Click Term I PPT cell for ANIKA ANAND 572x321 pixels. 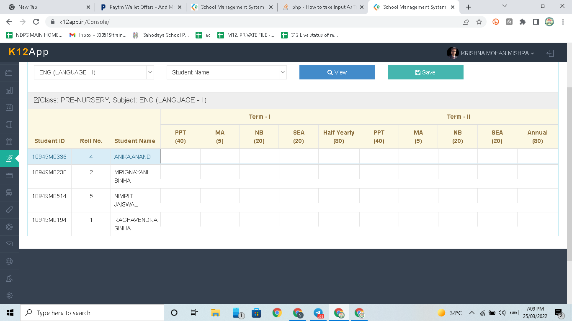[180, 157]
